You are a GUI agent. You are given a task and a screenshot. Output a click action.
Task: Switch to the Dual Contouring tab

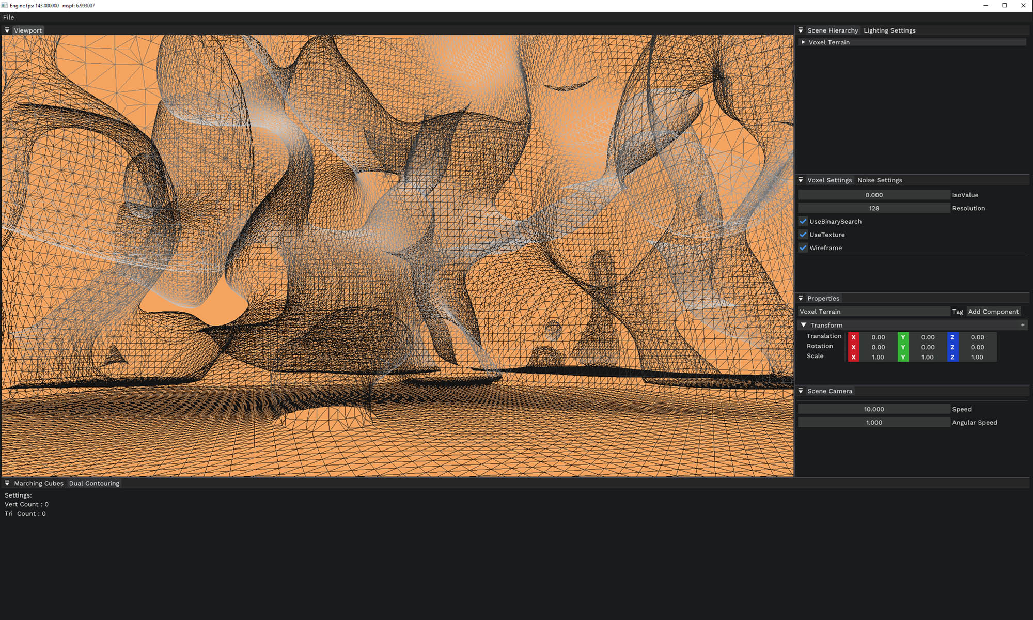tap(94, 483)
